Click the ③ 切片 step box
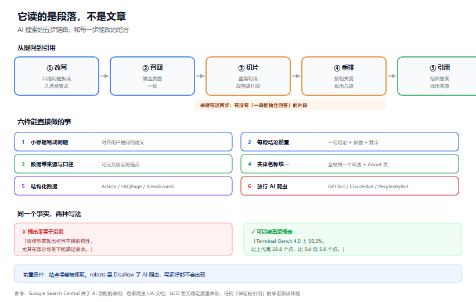476x302 pixels. point(248,76)
